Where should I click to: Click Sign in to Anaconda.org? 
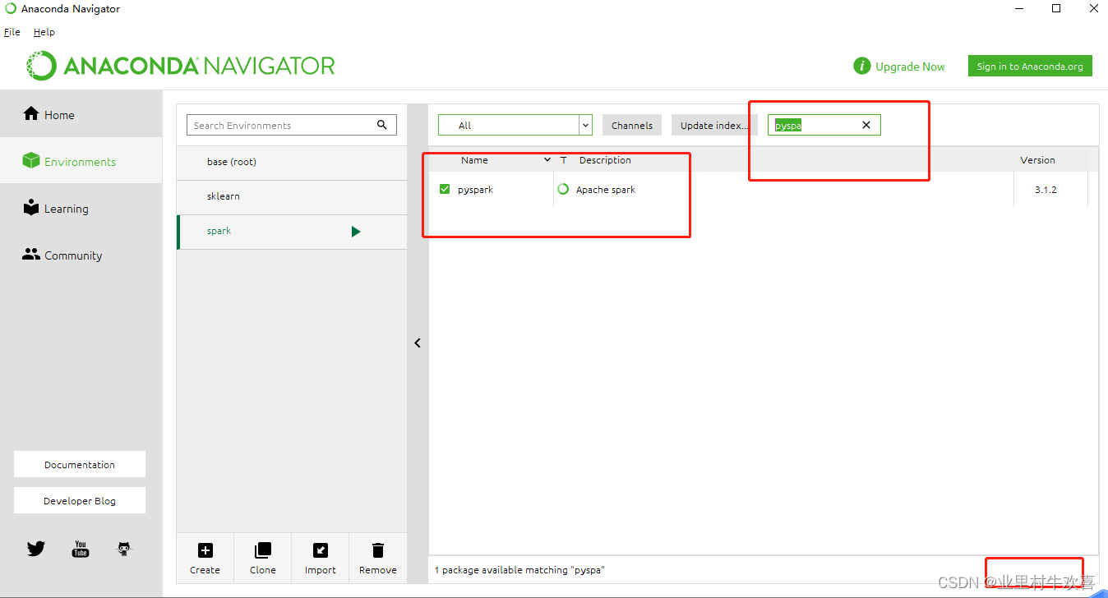tap(1030, 67)
